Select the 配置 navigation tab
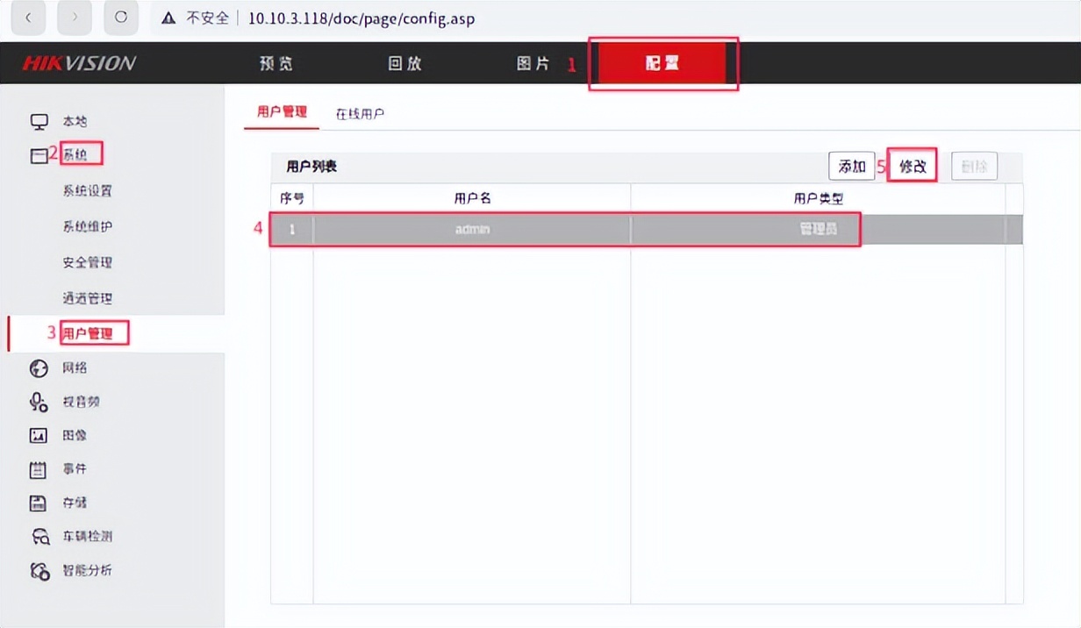This screenshot has width=1081, height=628. (663, 62)
